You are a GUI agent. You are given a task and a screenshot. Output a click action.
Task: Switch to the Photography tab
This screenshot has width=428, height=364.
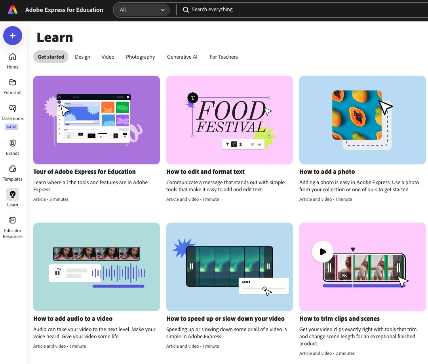click(140, 57)
